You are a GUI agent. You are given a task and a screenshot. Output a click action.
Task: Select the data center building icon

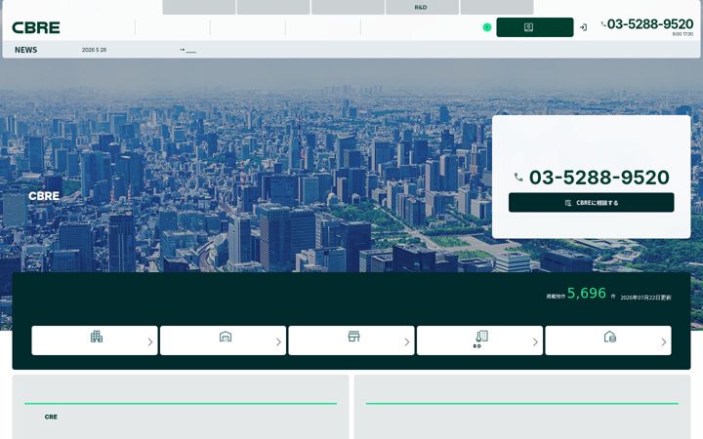tap(609, 337)
